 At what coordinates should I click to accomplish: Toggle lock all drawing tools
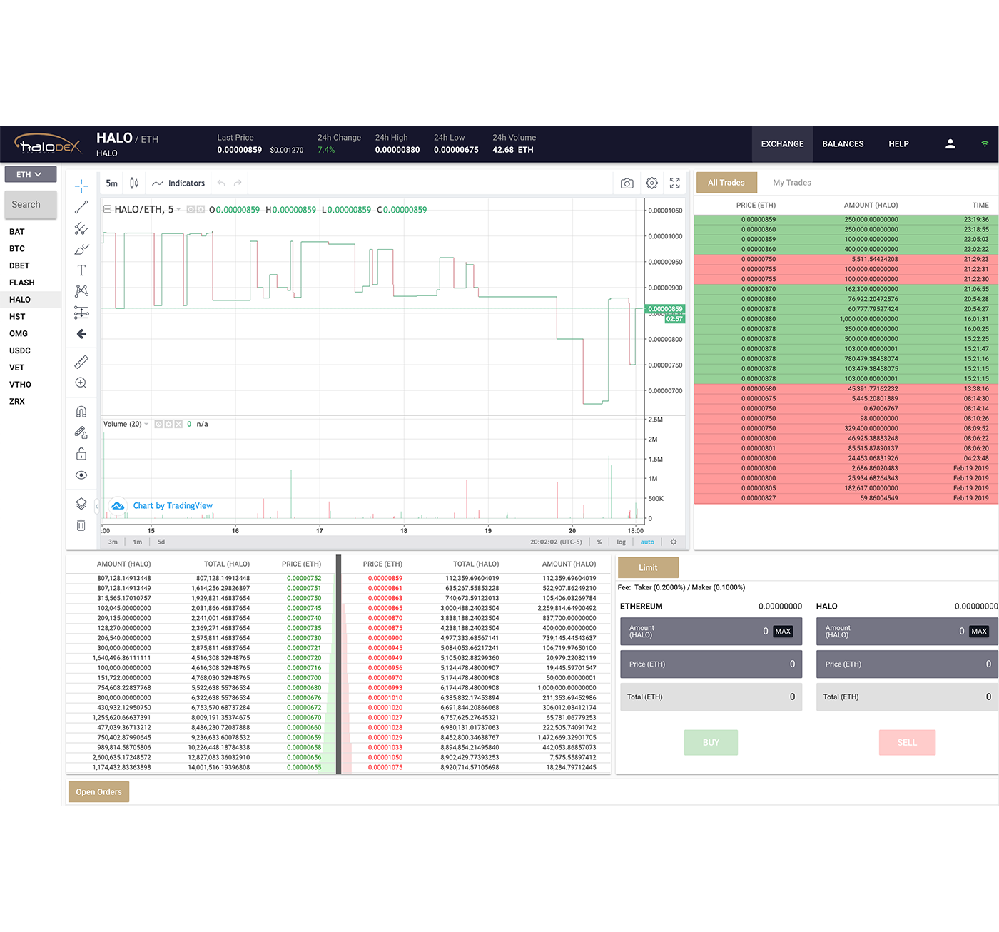point(81,454)
